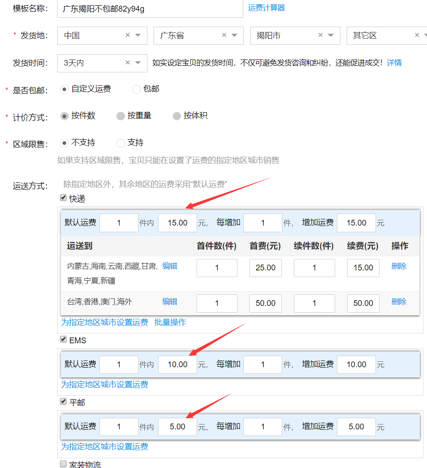
Task: Delete the 内蒙古,海南 region shipping row
Action: pyautogui.click(x=399, y=266)
